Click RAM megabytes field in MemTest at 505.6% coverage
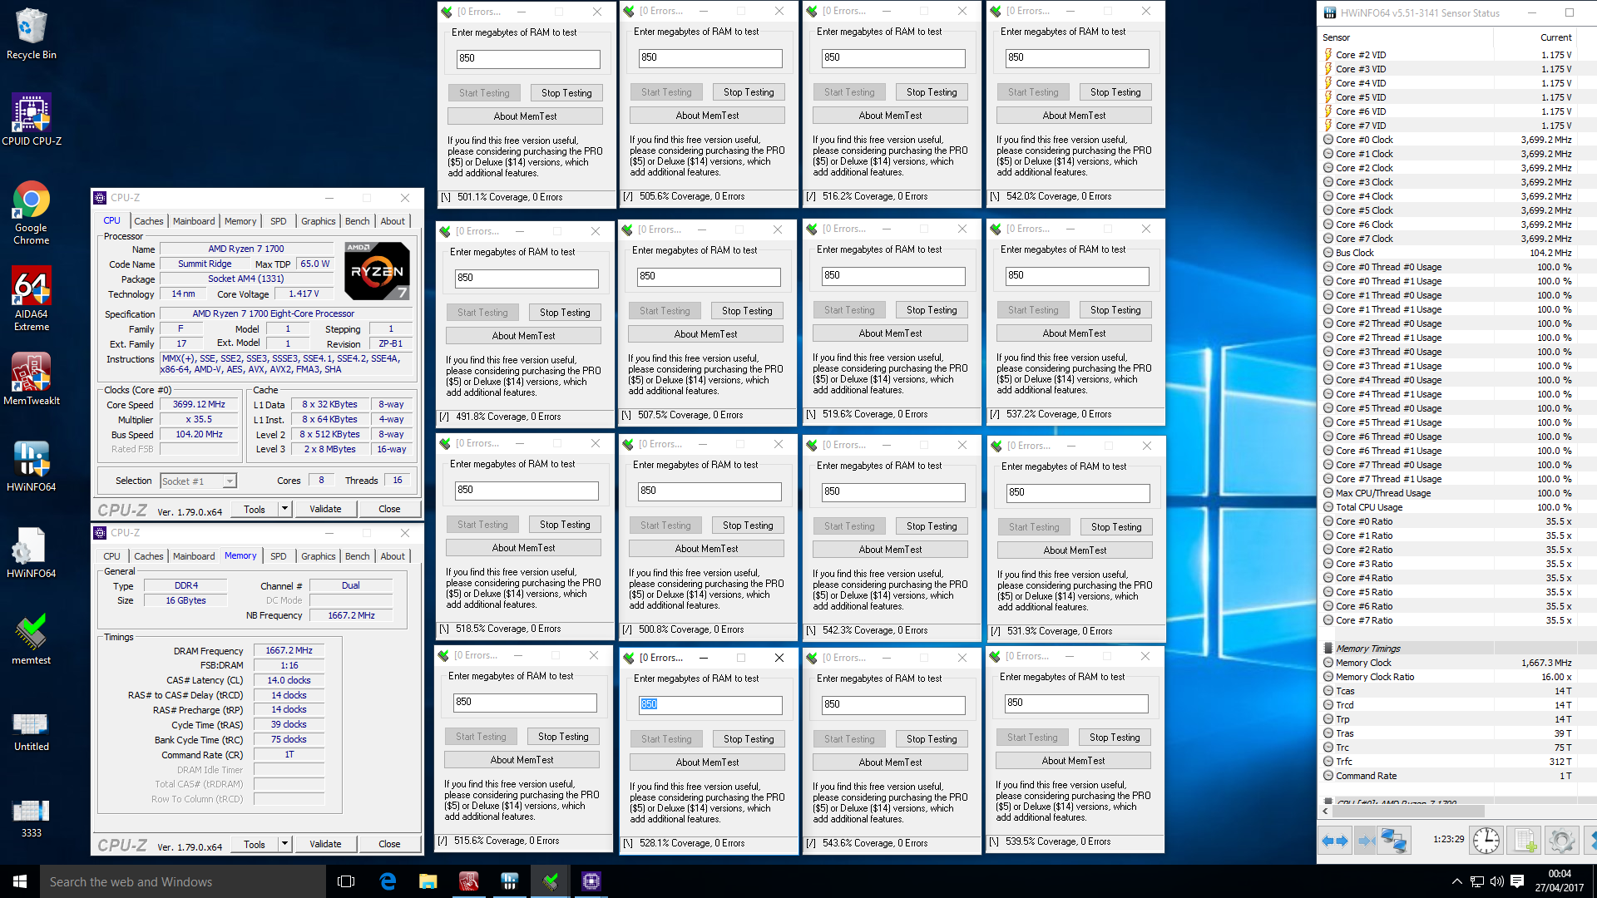This screenshot has height=898, width=1597. click(x=710, y=57)
